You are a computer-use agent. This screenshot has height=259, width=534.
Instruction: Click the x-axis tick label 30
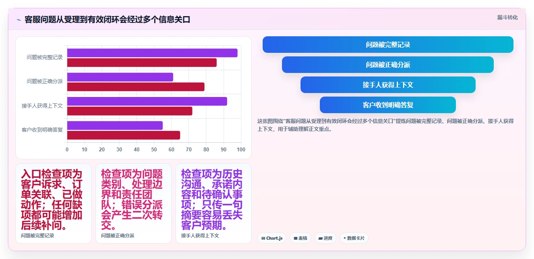(119, 150)
